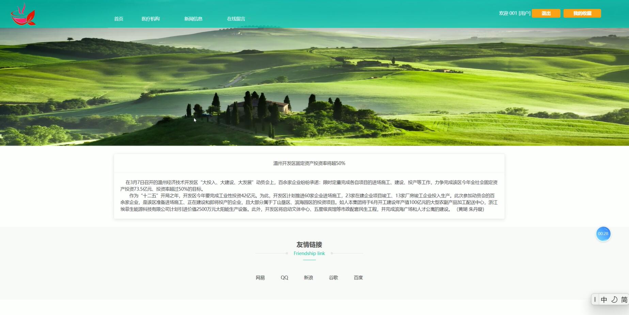Open 我的收藏 favorites page
The image size is (629, 315).
(582, 13)
